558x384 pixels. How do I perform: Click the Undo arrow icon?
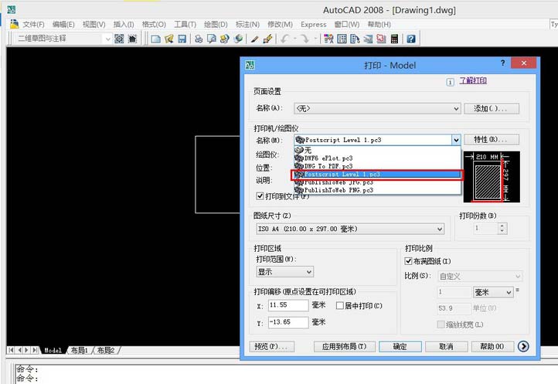[x=284, y=39]
